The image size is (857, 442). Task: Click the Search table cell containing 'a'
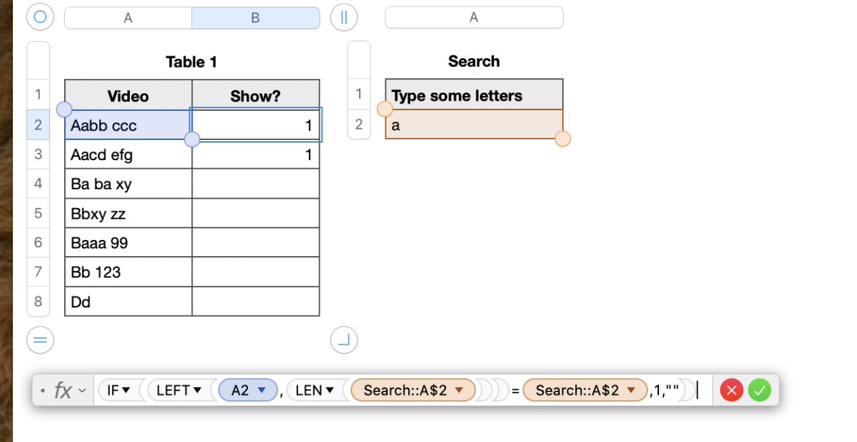click(x=473, y=125)
